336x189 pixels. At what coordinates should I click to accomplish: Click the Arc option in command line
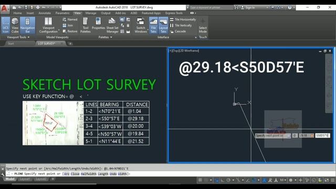pos(67,174)
